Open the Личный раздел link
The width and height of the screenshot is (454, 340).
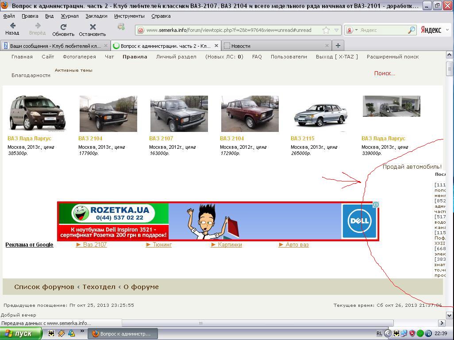point(176,57)
